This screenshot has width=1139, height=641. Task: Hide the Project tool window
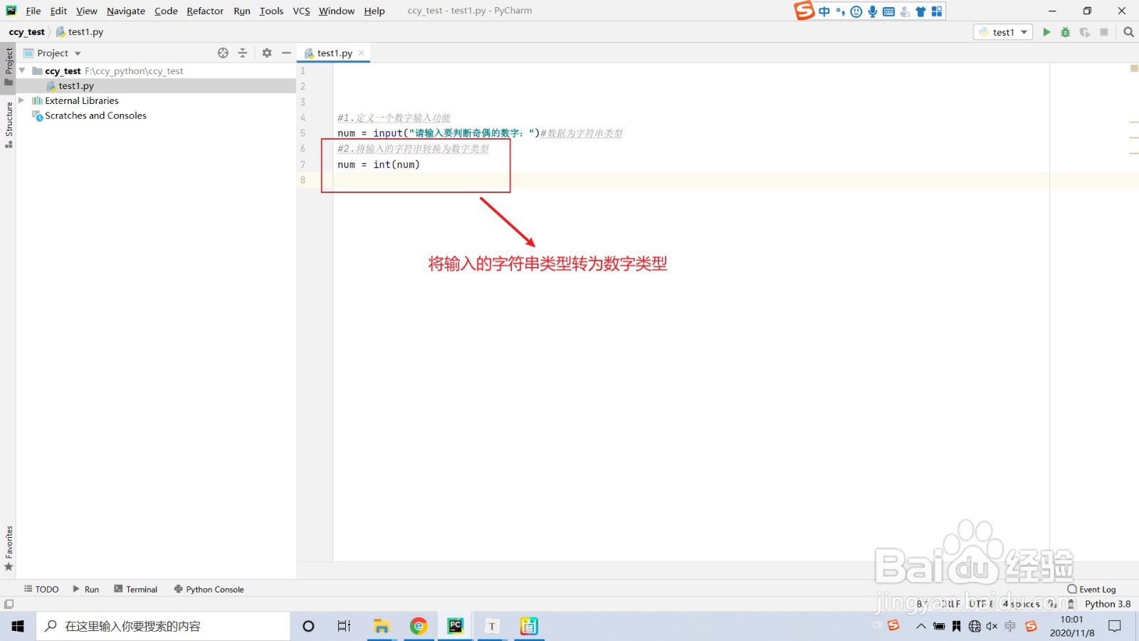point(286,53)
